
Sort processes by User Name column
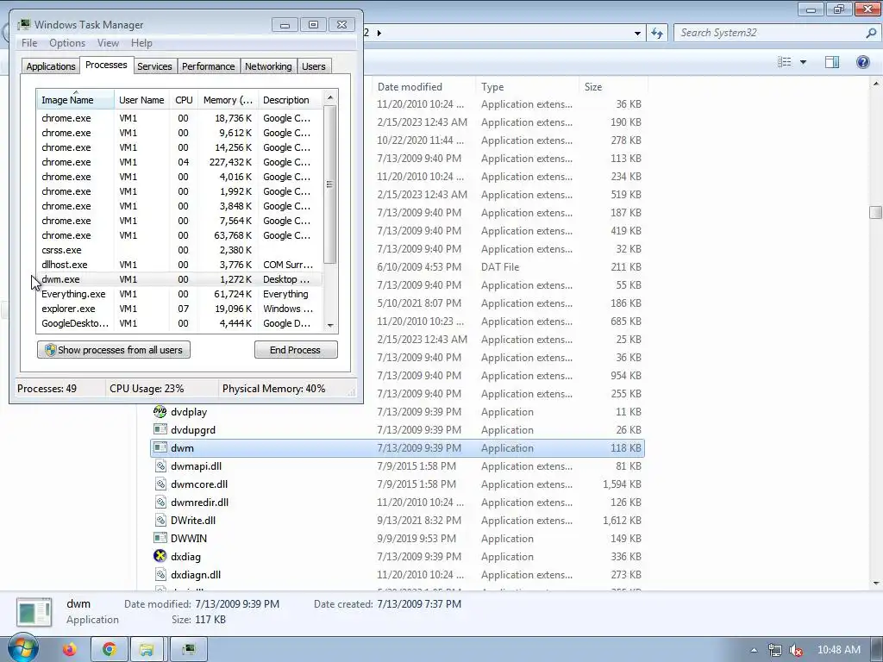click(141, 100)
